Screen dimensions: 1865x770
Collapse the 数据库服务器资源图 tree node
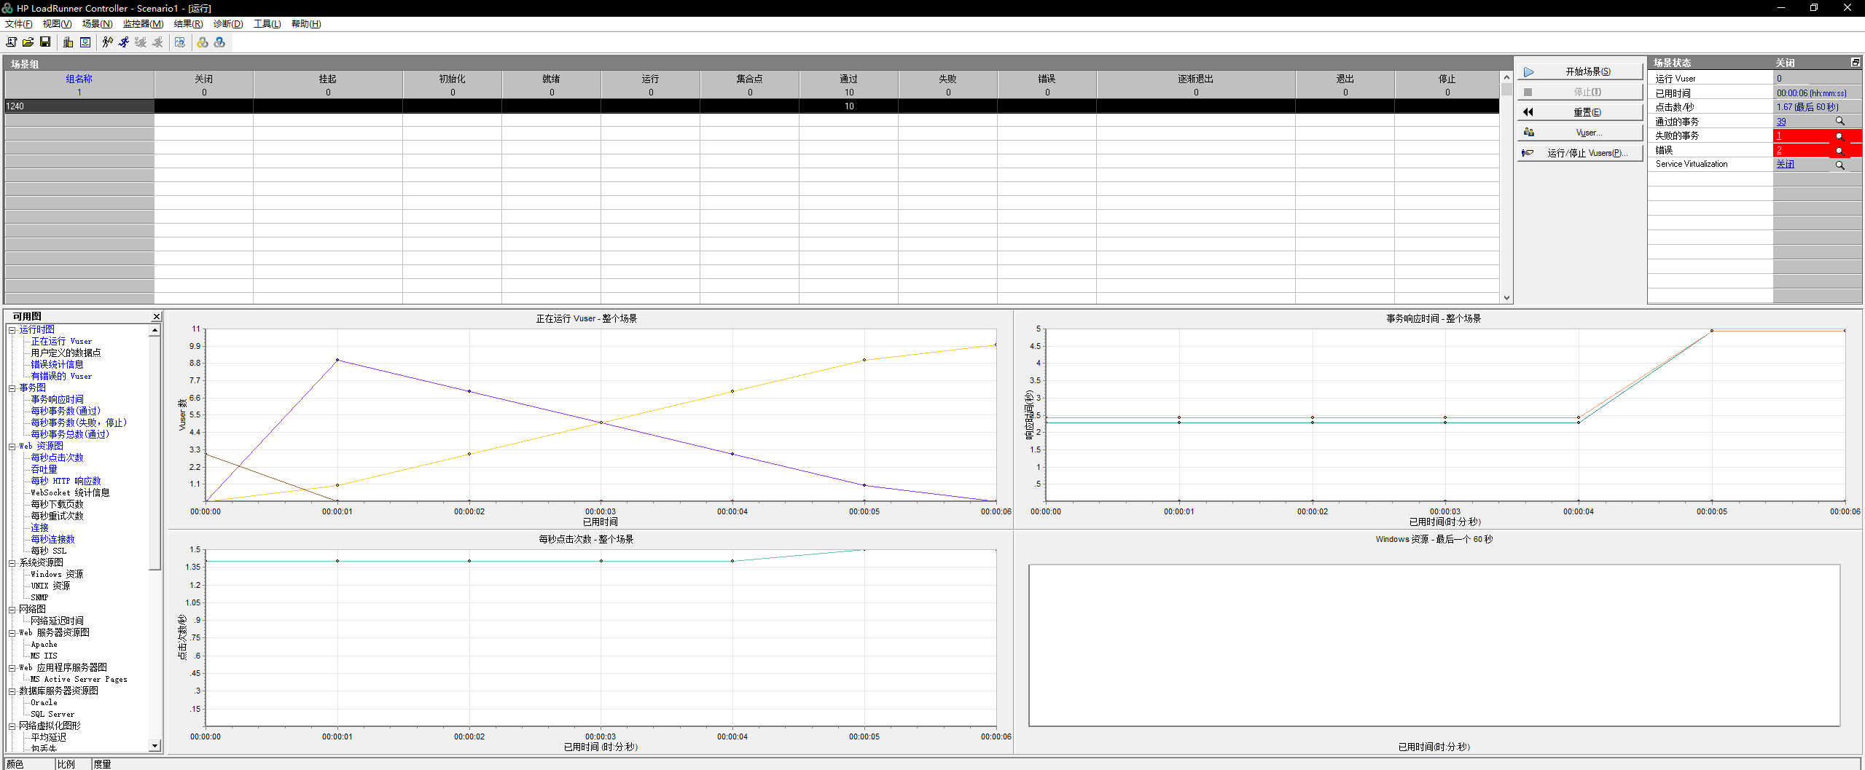12,691
